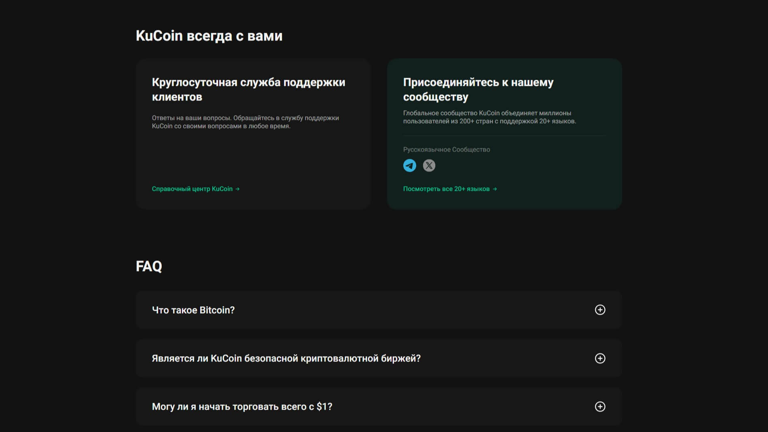
Task: Open the Telegram community icon
Action: 409,165
